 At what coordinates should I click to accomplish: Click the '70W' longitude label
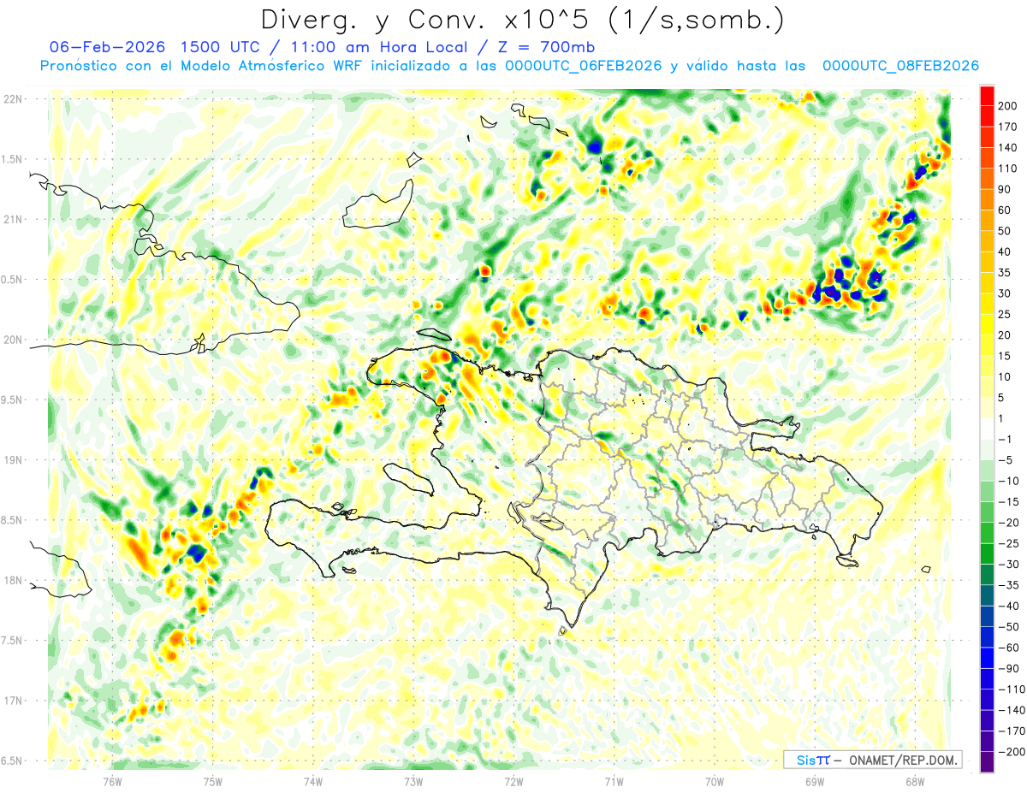coord(715,782)
